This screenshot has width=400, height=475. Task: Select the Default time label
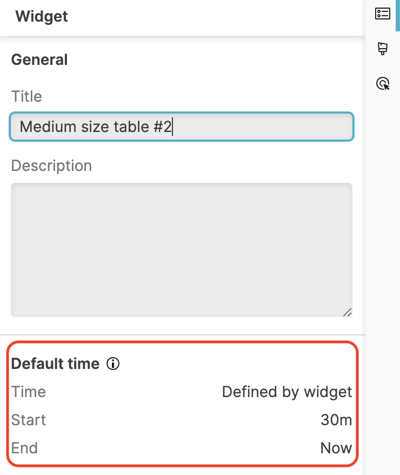coord(55,364)
